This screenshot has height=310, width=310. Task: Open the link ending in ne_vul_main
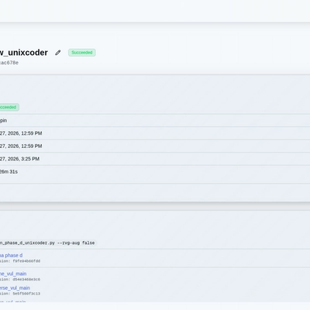pos(13,274)
